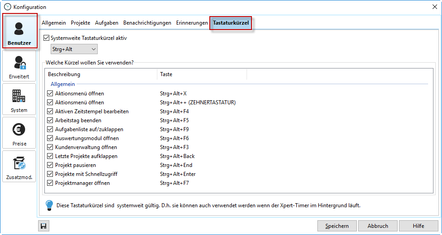
Task: Open the Erweitert settings section
Action: click(19, 66)
